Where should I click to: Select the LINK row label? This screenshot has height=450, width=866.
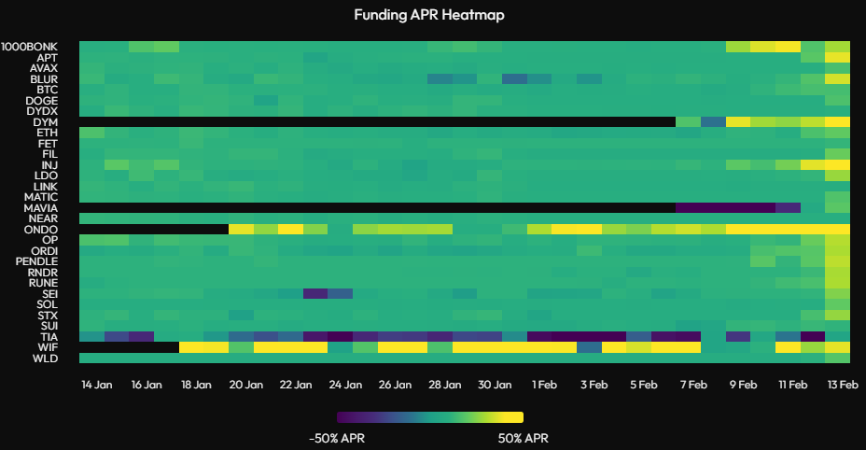(46, 187)
